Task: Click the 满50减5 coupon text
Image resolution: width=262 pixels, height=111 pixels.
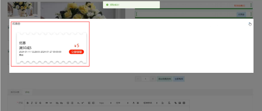Action: click(25, 48)
